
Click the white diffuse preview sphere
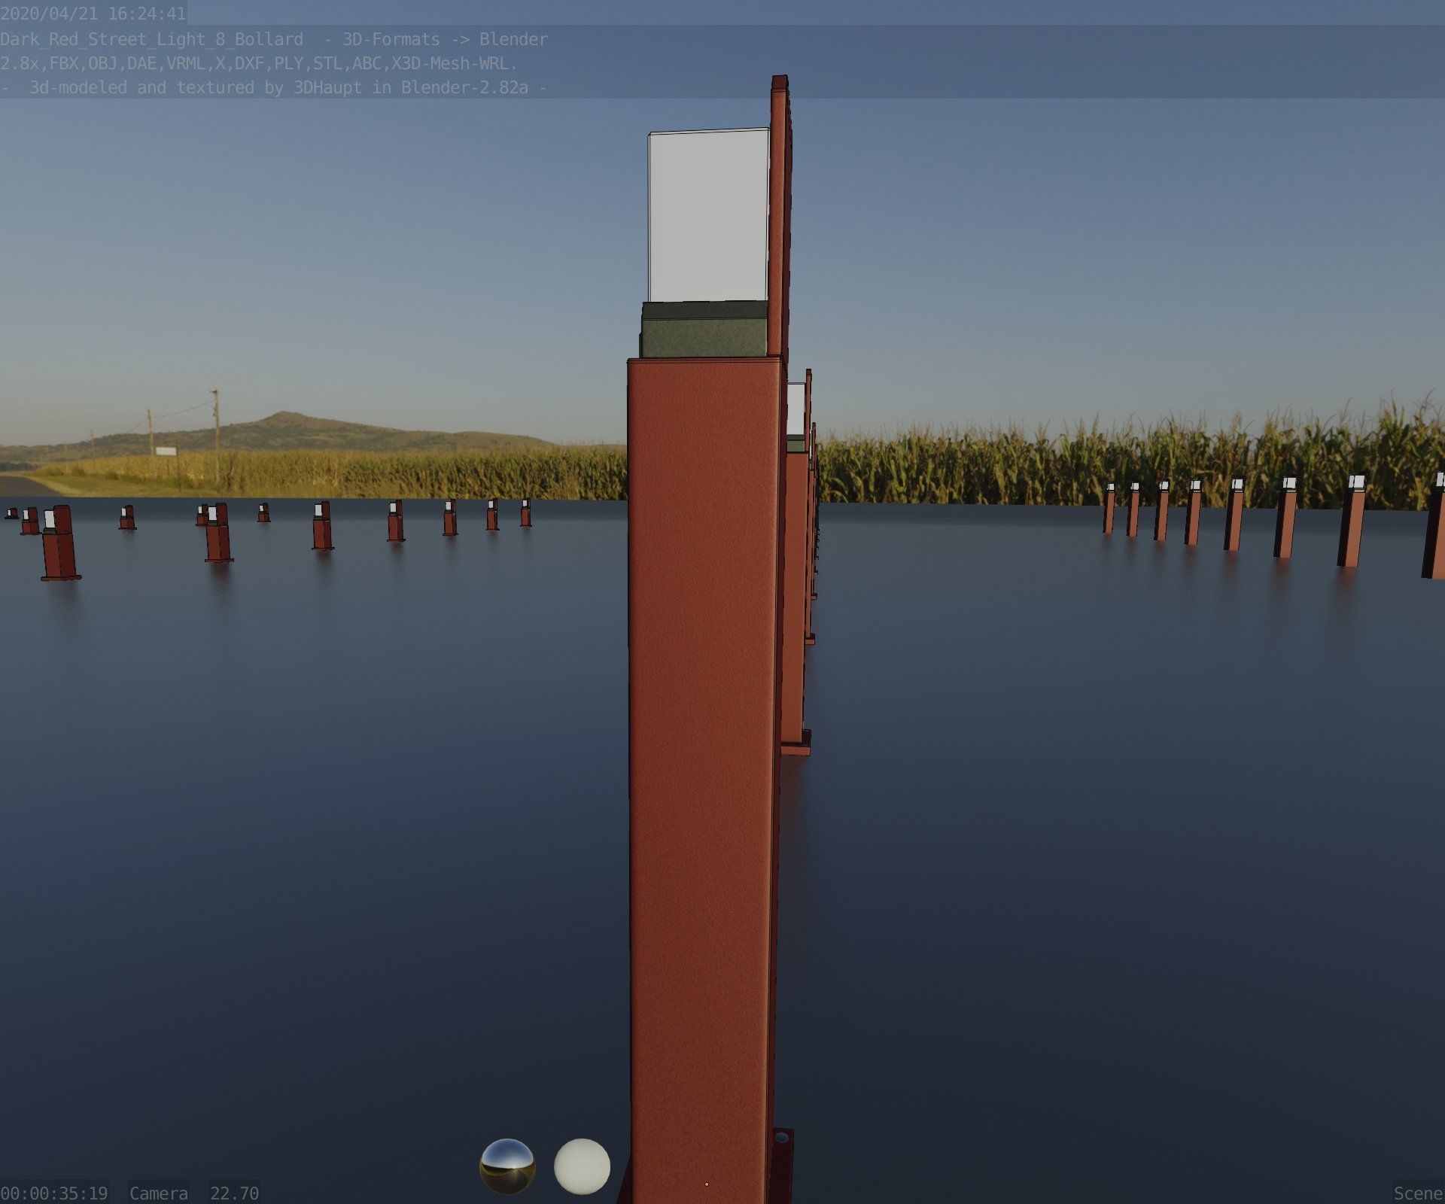[582, 1166]
